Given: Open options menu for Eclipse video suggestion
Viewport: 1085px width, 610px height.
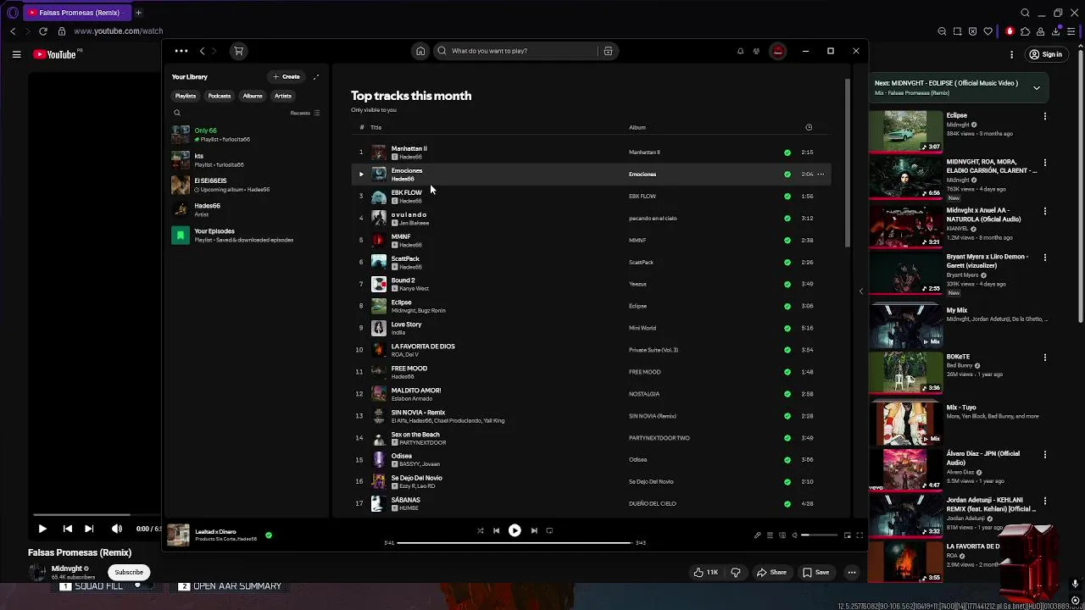Looking at the screenshot, I should 1044,116.
